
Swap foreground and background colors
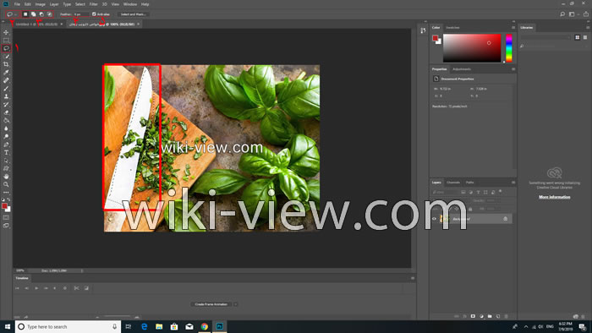tap(8, 199)
